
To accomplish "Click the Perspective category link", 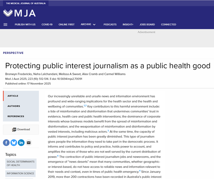I will (13, 53).
